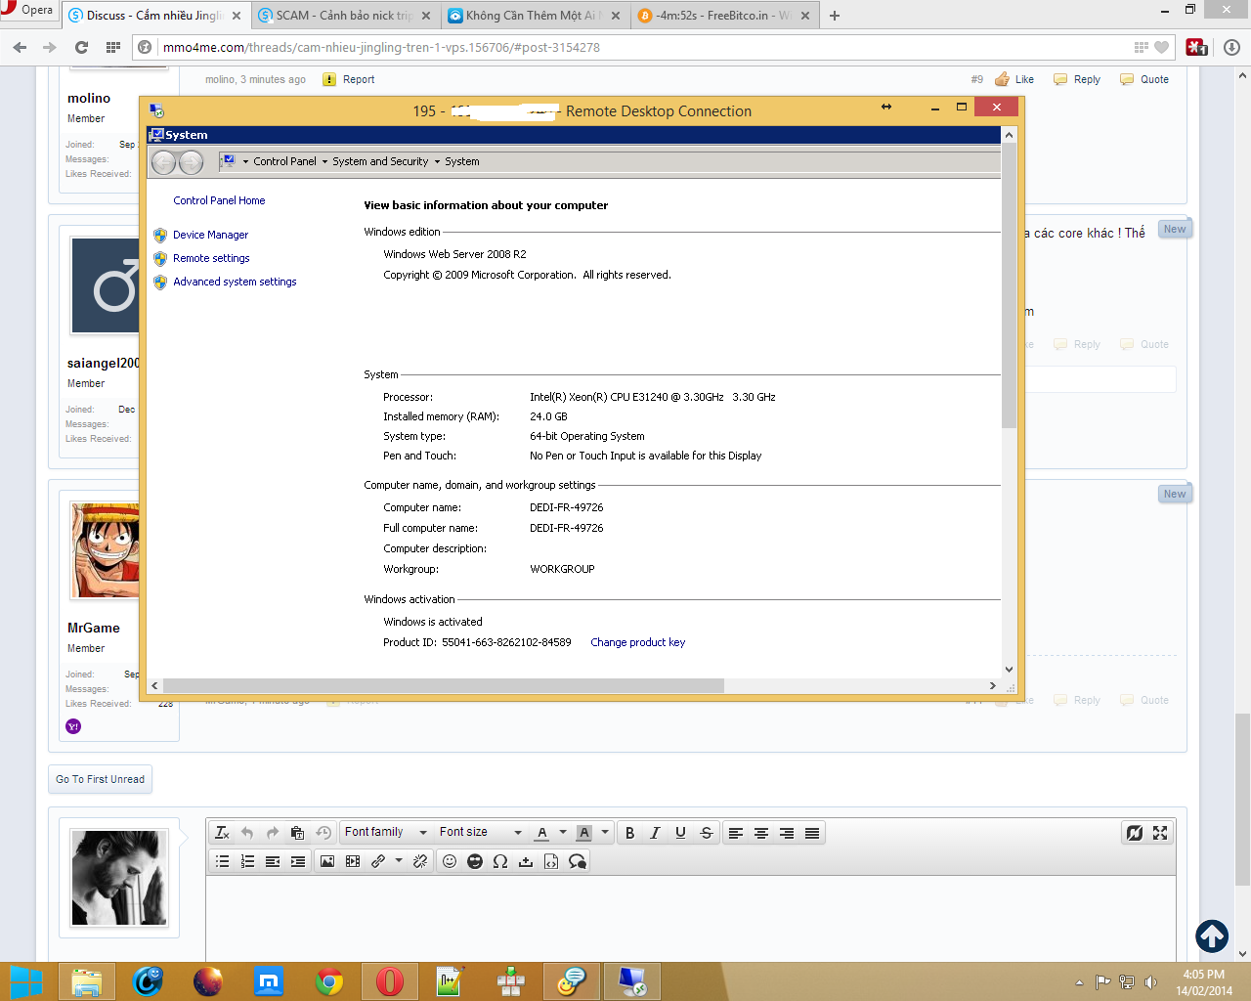The height and width of the screenshot is (1001, 1251).
Task: Open File Explorer from the taskbar
Action: (x=87, y=981)
